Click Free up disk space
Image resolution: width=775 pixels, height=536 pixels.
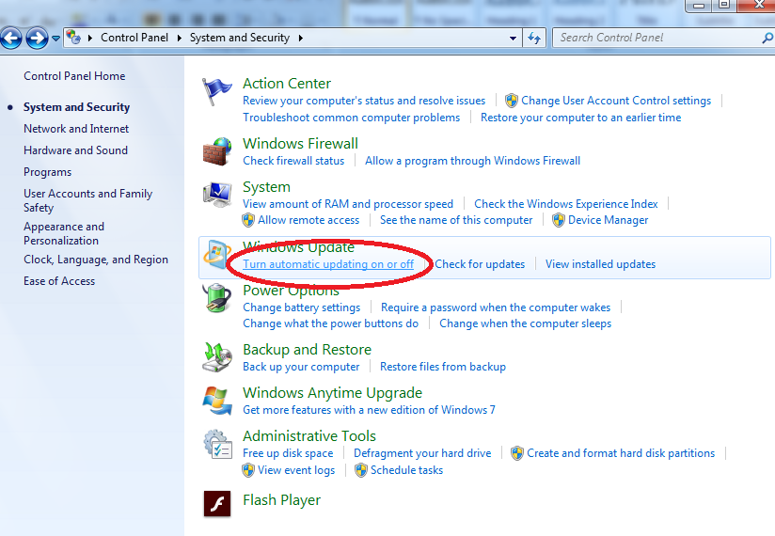[x=288, y=453]
